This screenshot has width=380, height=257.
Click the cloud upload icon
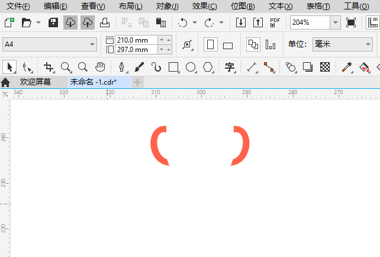click(x=88, y=23)
